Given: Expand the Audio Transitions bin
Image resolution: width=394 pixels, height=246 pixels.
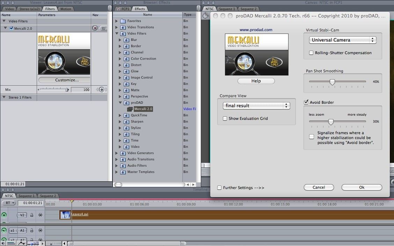Looking at the screenshot, I should [116, 159].
